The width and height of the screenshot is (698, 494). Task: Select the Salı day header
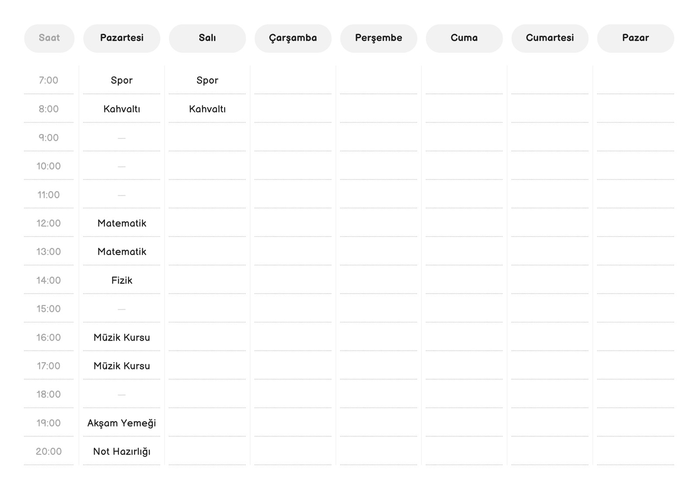(207, 38)
